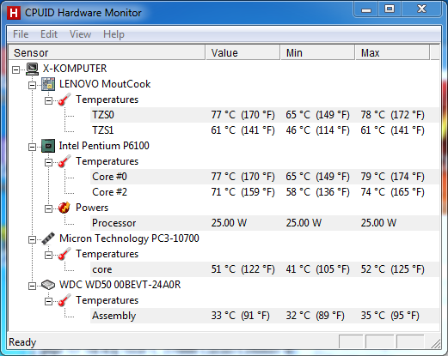Collapse the WDC WD50 drive branch
448x356 pixels.
click(32, 286)
